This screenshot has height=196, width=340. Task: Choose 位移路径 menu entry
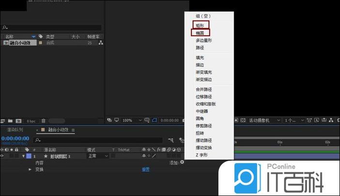203,97
